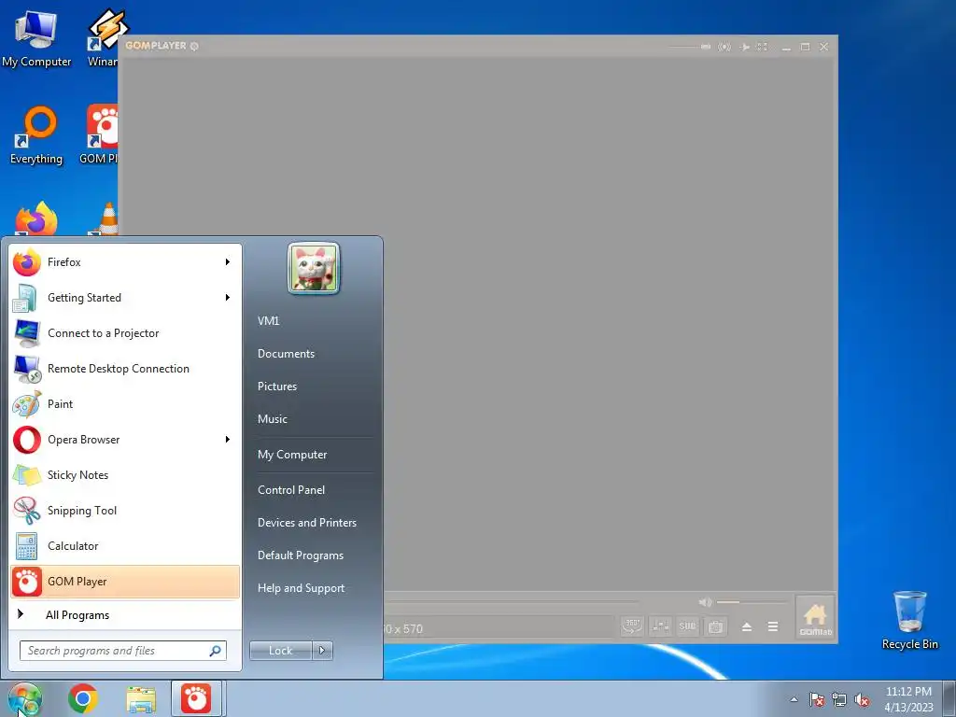This screenshot has height=717, width=956.
Task: Click the magnifier icon in the Start search box
Action: tap(215, 651)
